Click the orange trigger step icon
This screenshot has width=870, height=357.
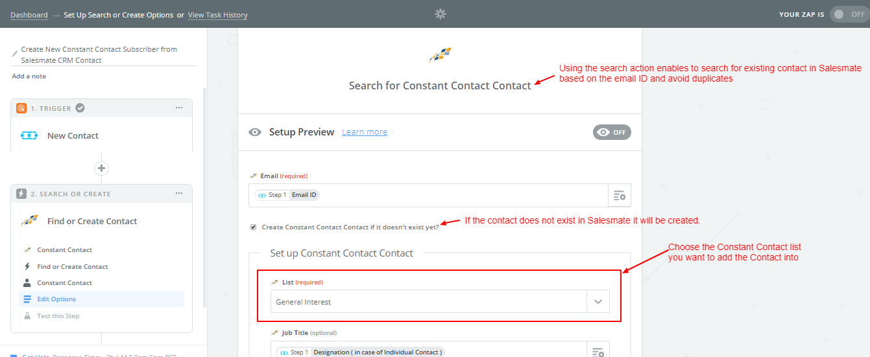click(21, 108)
